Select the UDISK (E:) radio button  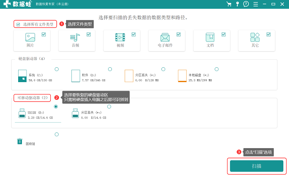56,106
